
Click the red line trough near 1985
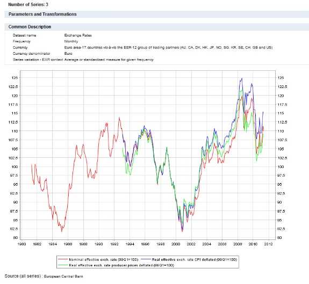click(x=62, y=231)
